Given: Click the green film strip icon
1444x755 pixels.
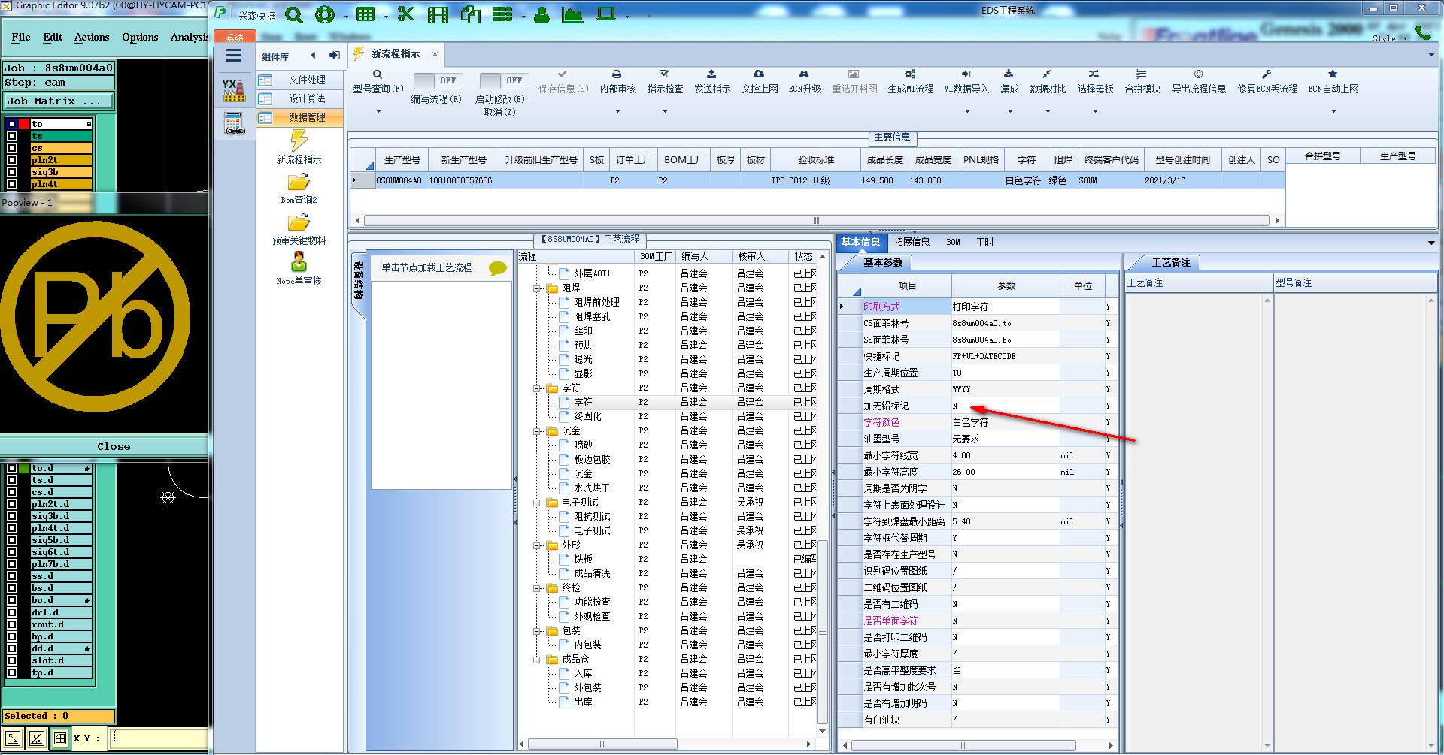Looking at the screenshot, I should pos(438,14).
